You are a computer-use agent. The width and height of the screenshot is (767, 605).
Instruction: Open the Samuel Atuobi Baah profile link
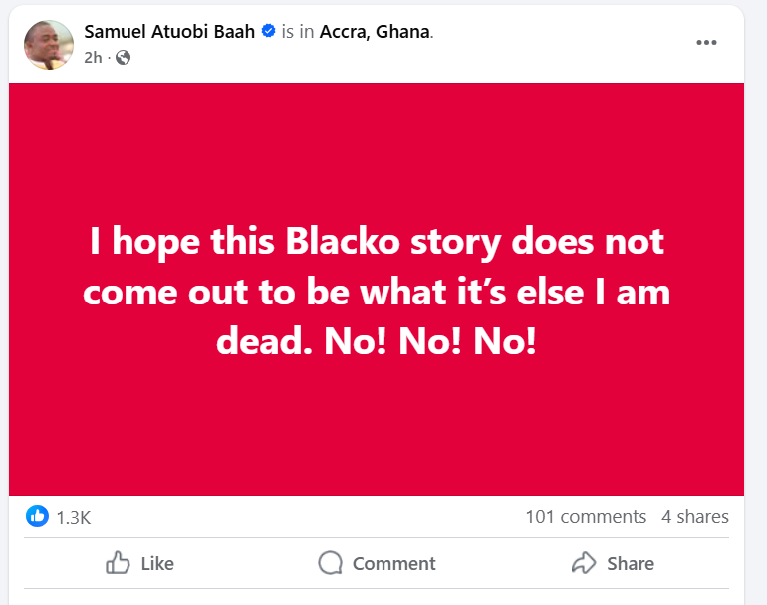tap(170, 32)
